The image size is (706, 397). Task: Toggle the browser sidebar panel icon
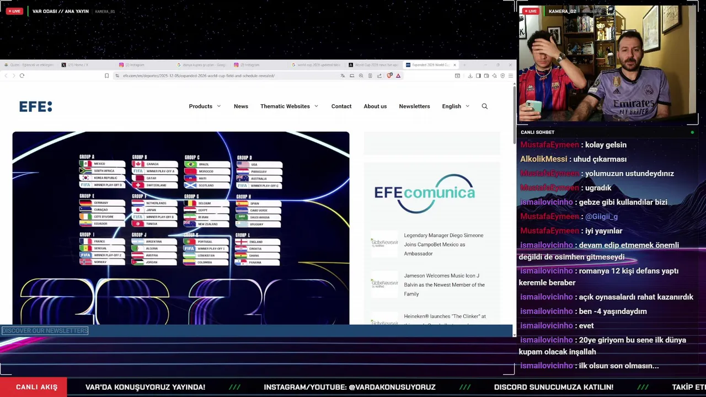tap(478, 76)
